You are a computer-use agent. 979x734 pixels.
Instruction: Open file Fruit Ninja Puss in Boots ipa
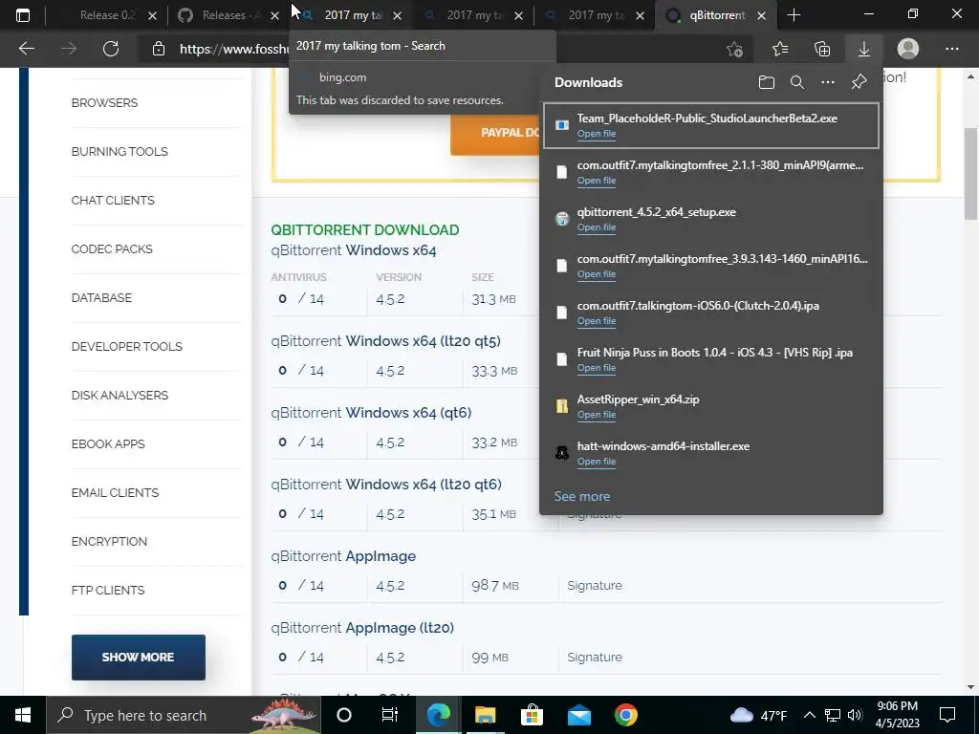597,368
